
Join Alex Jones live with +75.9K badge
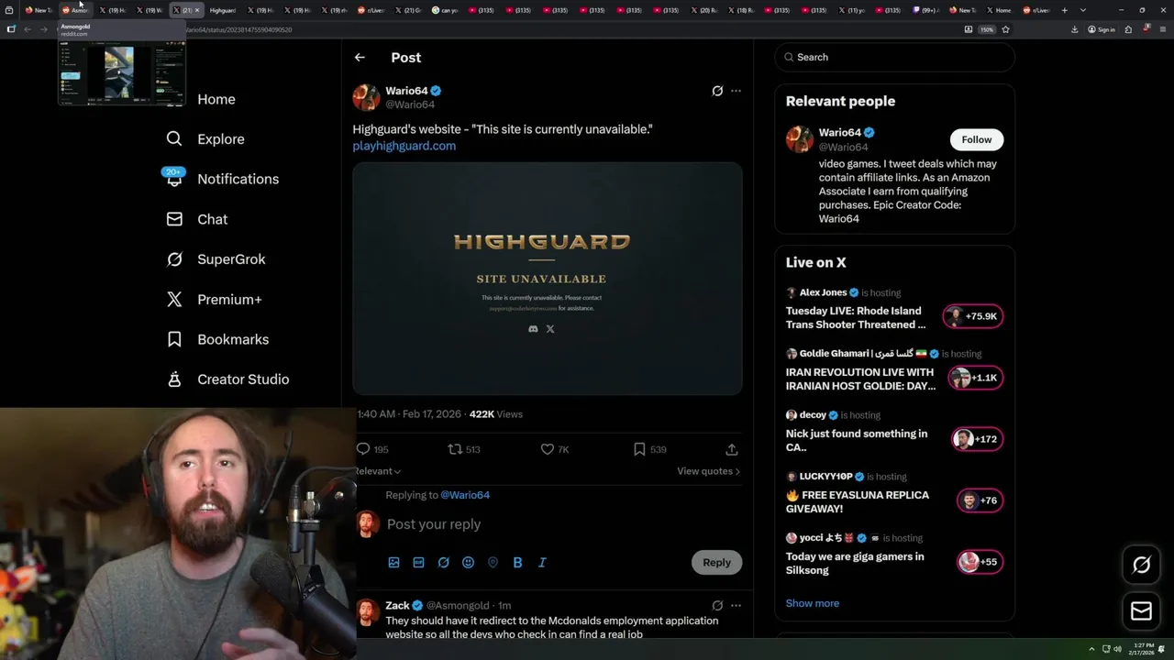pyautogui.click(x=973, y=316)
